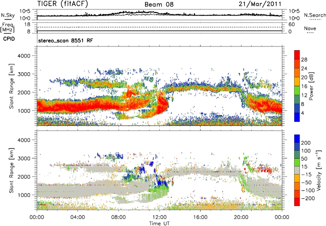Select the stereo_scan 8551 RF text

pyautogui.click(x=66, y=40)
